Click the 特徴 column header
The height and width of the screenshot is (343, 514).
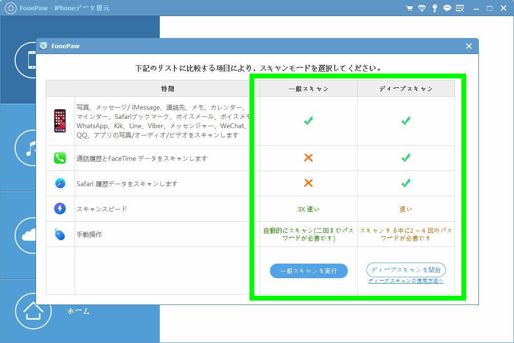pyautogui.click(x=168, y=89)
